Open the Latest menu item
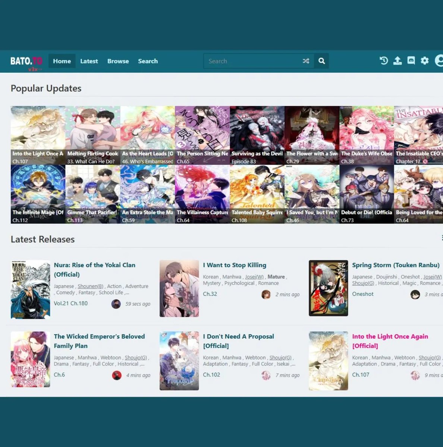The height and width of the screenshot is (447, 443). tap(89, 61)
